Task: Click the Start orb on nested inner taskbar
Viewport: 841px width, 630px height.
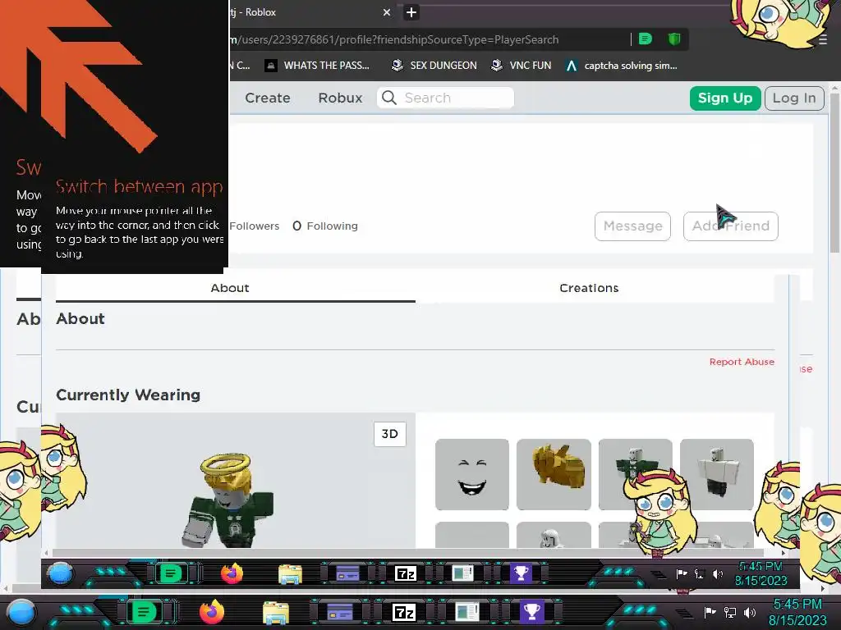Action: coord(60,573)
